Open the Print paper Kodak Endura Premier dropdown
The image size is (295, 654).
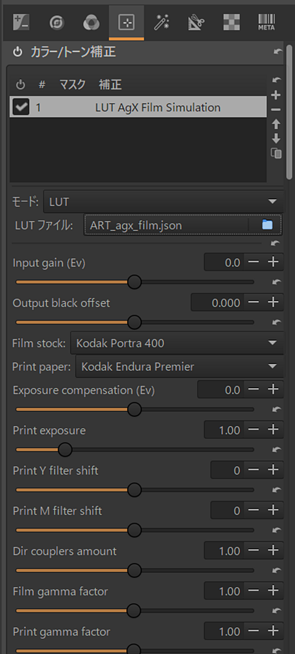pos(179,367)
